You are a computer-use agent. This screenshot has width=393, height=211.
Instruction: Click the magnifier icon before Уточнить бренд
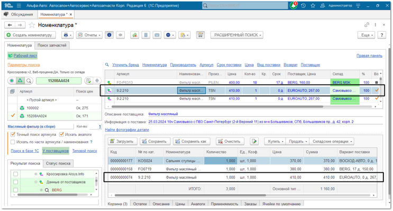click(x=107, y=65)
